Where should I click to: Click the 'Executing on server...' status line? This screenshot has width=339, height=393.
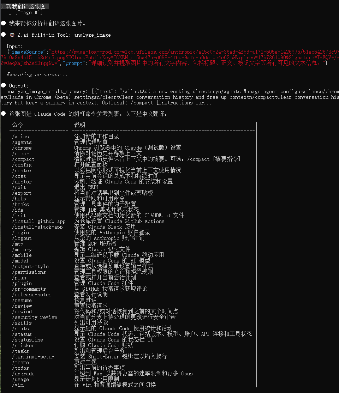pos(37,74)
